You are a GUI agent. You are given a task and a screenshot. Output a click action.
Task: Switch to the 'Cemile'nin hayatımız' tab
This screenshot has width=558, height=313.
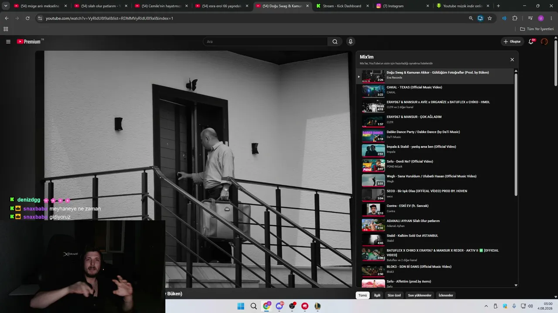(161, 6)
